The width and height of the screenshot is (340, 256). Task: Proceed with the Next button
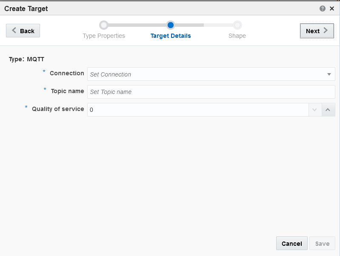(317, 31)
